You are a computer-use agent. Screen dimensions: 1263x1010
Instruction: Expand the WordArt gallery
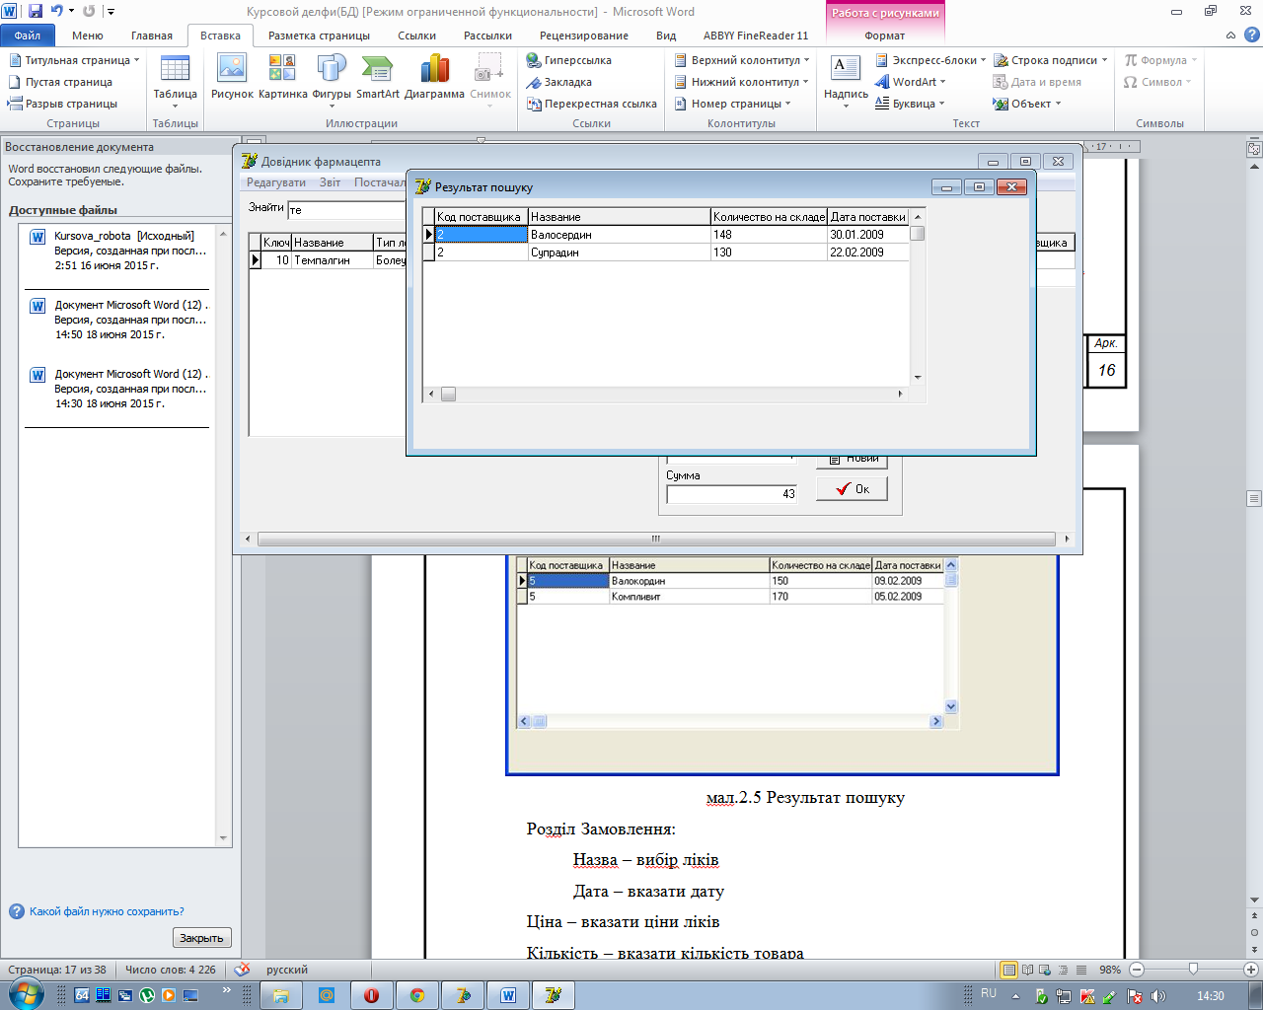tap(910, 82)
